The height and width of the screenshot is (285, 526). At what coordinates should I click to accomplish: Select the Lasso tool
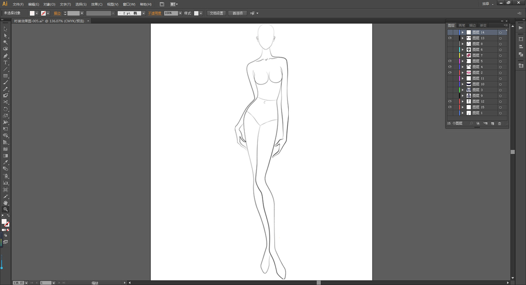tap(5, 49)
